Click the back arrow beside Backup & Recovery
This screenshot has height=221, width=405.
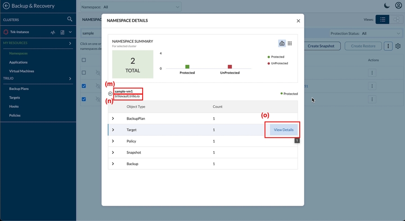point(6,6)
